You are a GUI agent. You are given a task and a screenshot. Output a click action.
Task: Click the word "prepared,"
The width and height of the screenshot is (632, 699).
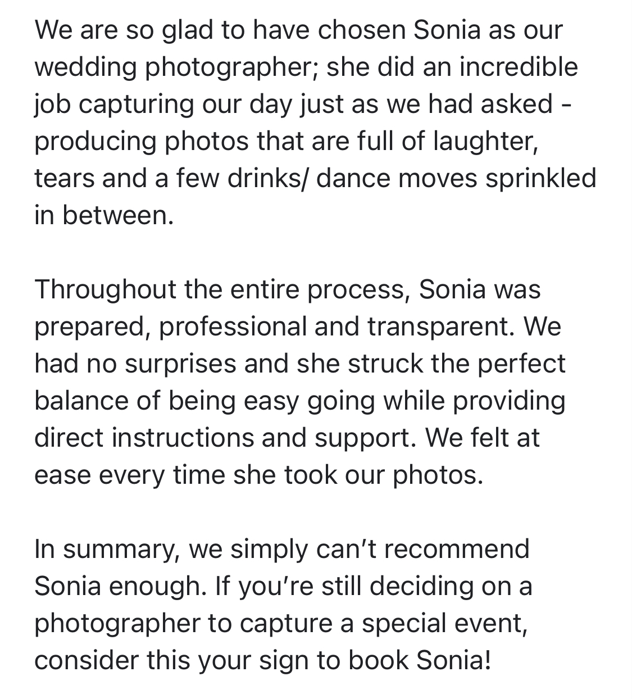pyautogui.click(x=92, y=328)
